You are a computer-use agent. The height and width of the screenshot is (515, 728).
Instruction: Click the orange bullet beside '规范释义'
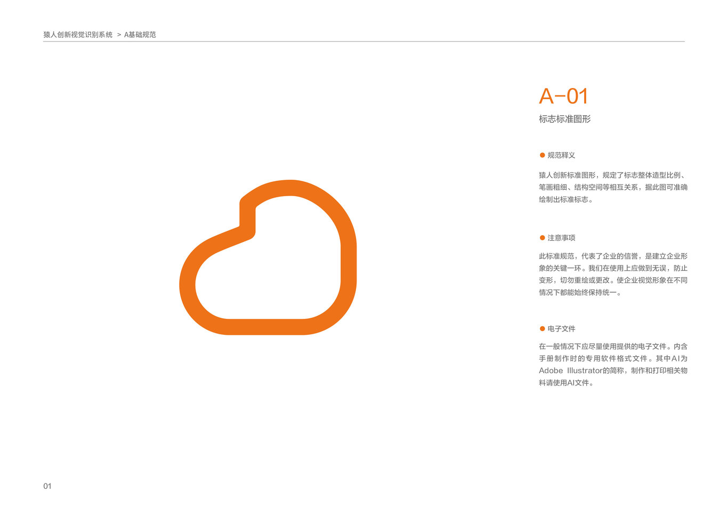coord(542,155)
